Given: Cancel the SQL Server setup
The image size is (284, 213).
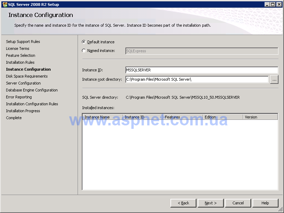Looking at the screenshot, I should [238, 203].
